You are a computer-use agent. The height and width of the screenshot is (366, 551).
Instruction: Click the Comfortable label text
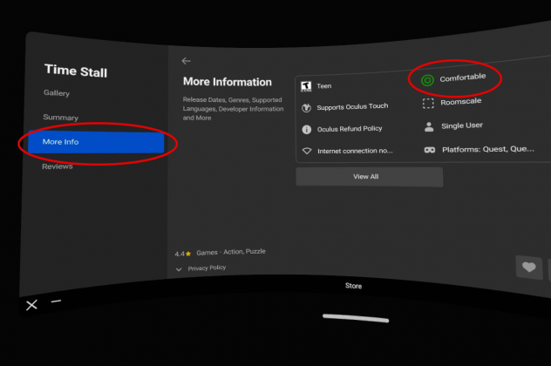pos(463,78)
